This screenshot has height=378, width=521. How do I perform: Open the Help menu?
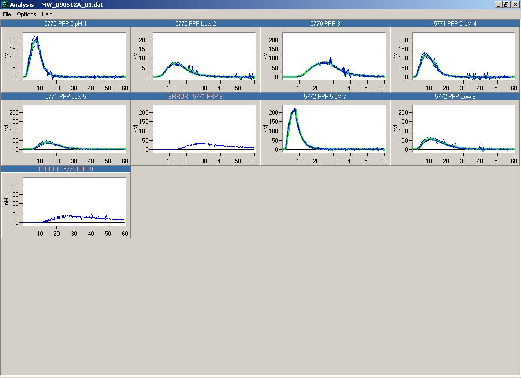(x=47, y=14)
